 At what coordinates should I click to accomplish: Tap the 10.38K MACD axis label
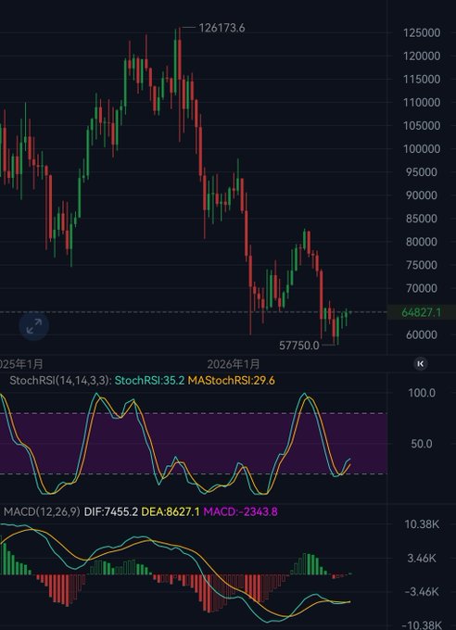(x=422, y=524)
